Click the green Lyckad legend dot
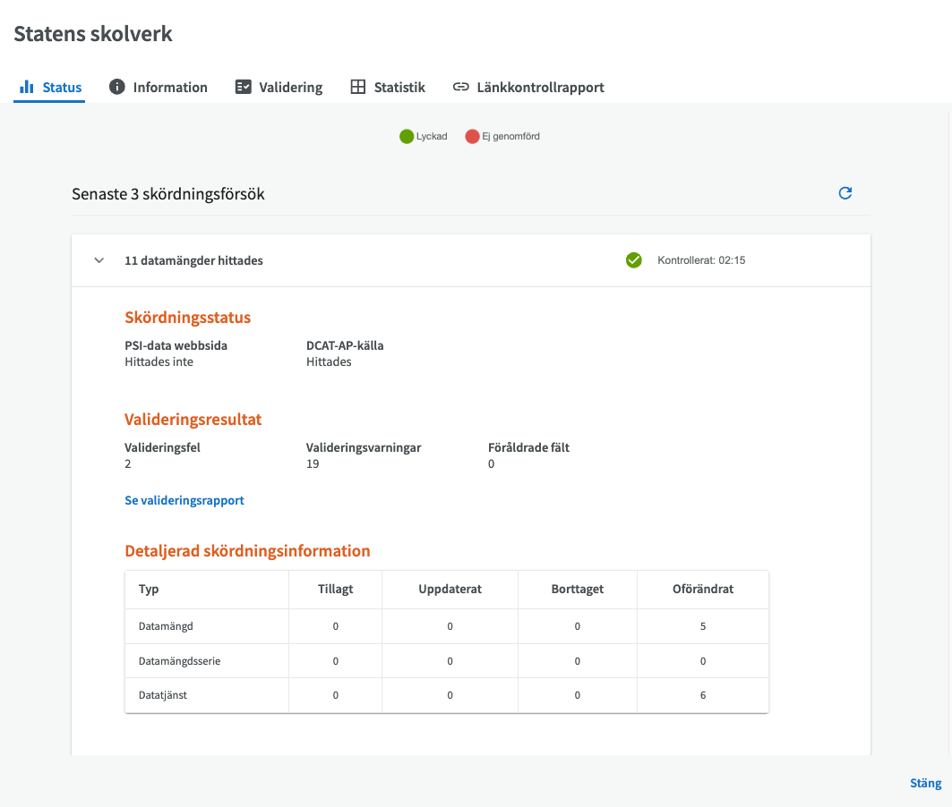Image resolution: width=952 pixels, height=807 pixels. coord(407,137)
